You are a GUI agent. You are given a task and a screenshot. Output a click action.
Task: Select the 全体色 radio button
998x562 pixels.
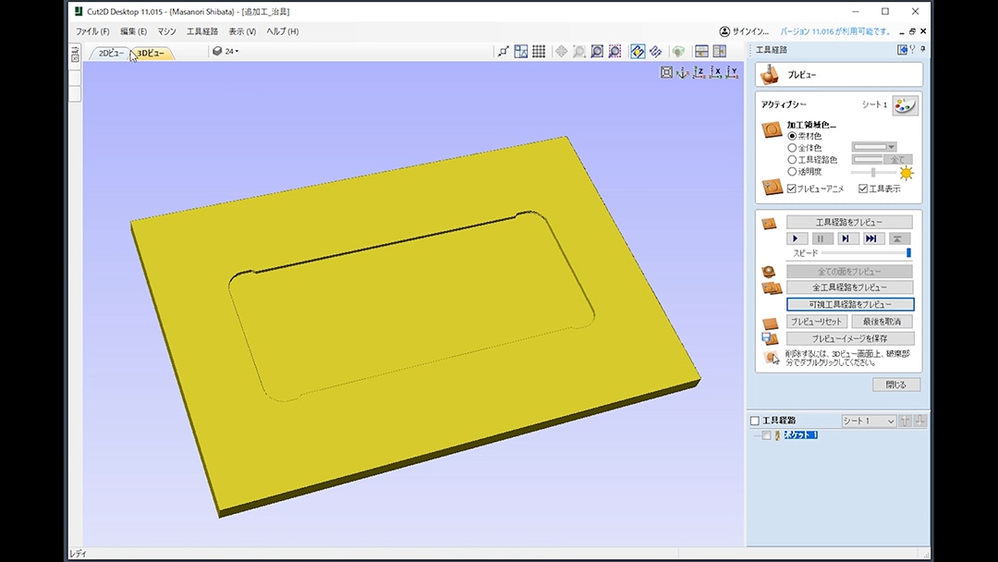tap(792, 147)
